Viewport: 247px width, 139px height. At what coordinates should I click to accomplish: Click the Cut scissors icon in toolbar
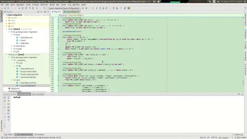[x=19, y=8]
